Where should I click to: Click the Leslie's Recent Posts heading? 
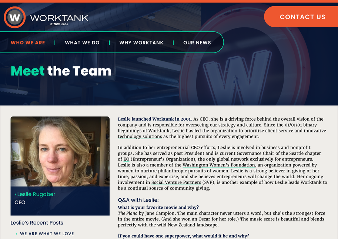tap(37, 223)
